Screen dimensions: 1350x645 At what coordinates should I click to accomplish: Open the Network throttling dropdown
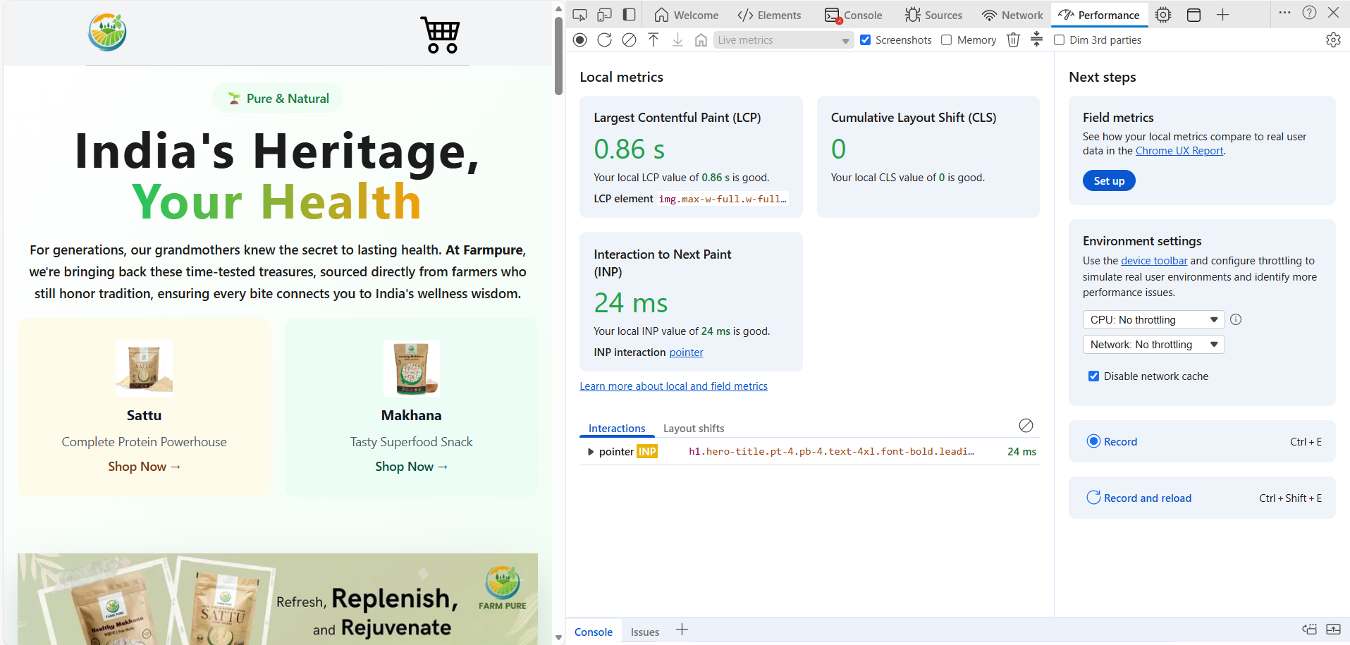(1153, 345)
